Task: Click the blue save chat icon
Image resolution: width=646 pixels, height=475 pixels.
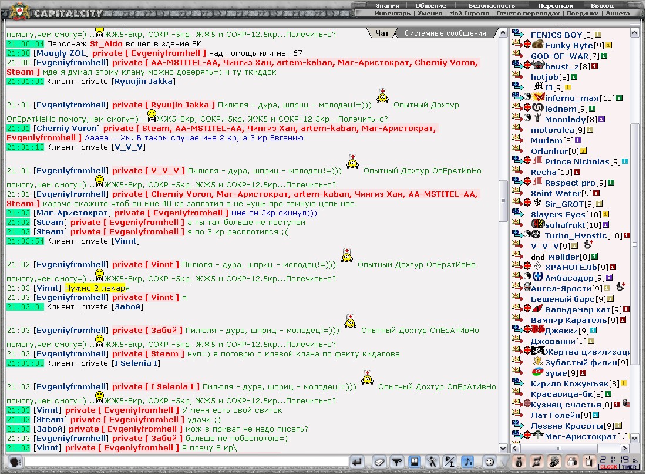Action: [x=415, y=462]
